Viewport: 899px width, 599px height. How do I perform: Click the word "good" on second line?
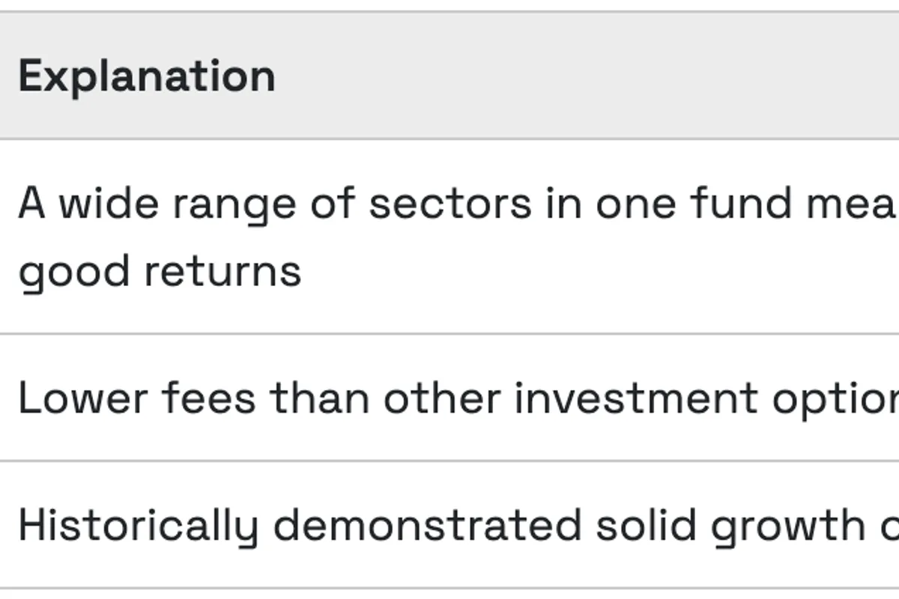pyautogui.click(x=73, y=271)
